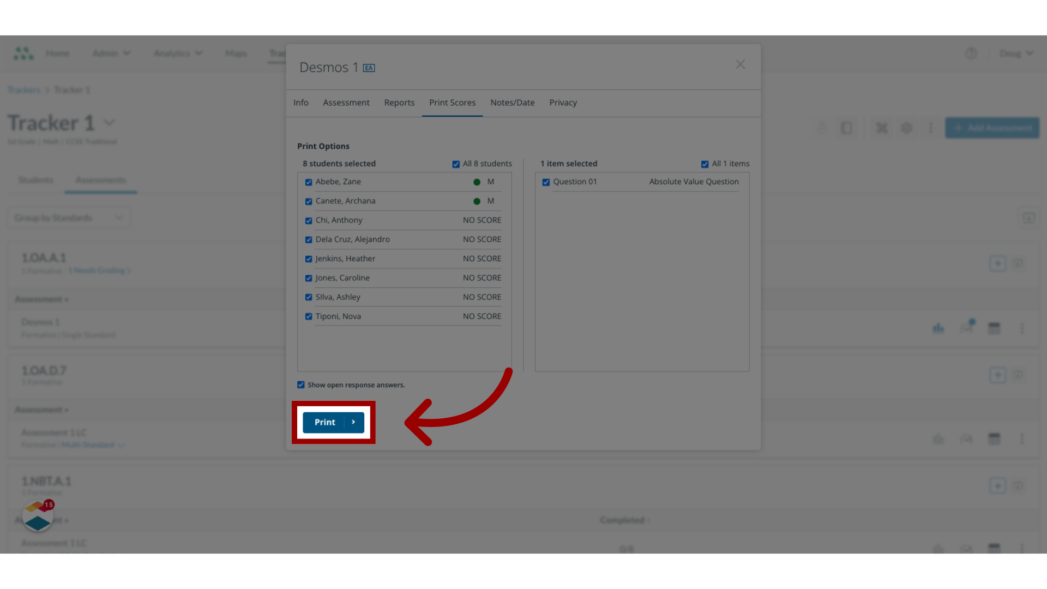Open the tracker toolbar three-dot menu
1047x589 pixels.
coord(931,128)
